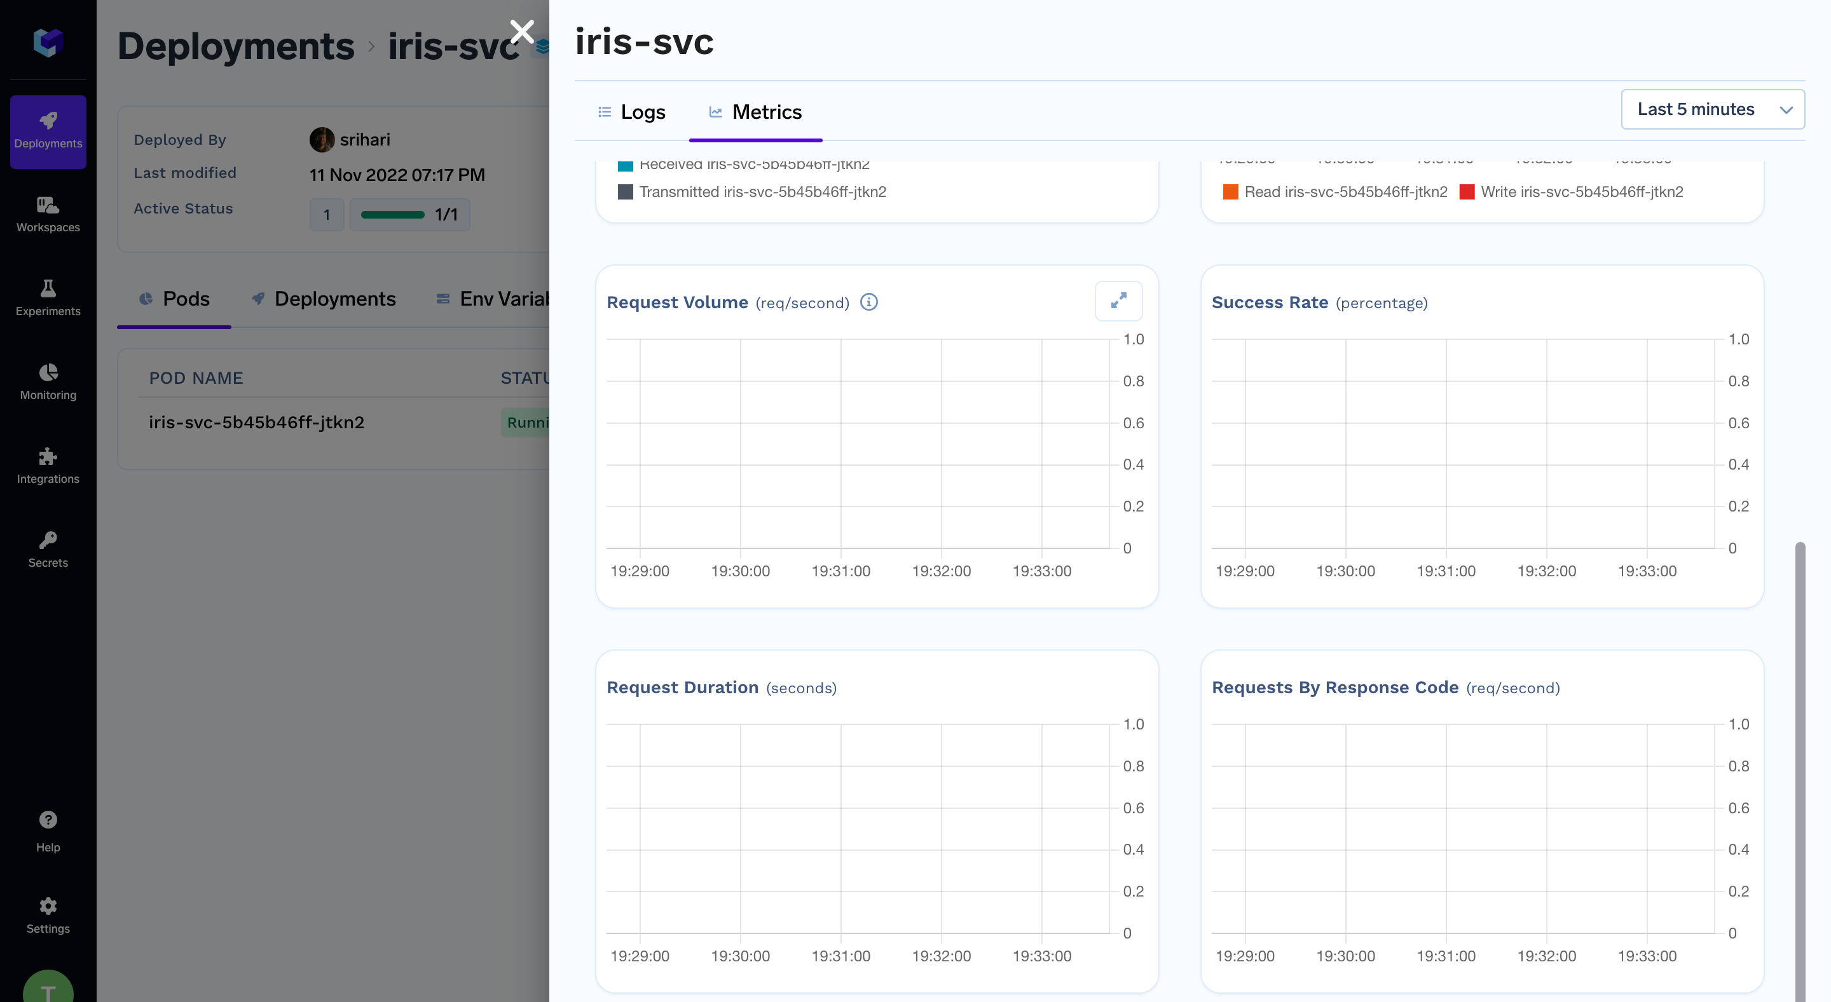Viewport: 1831px width, 1002px height.
Task: Show Request Volume info tooltip icon
Action: click(868, 302)
